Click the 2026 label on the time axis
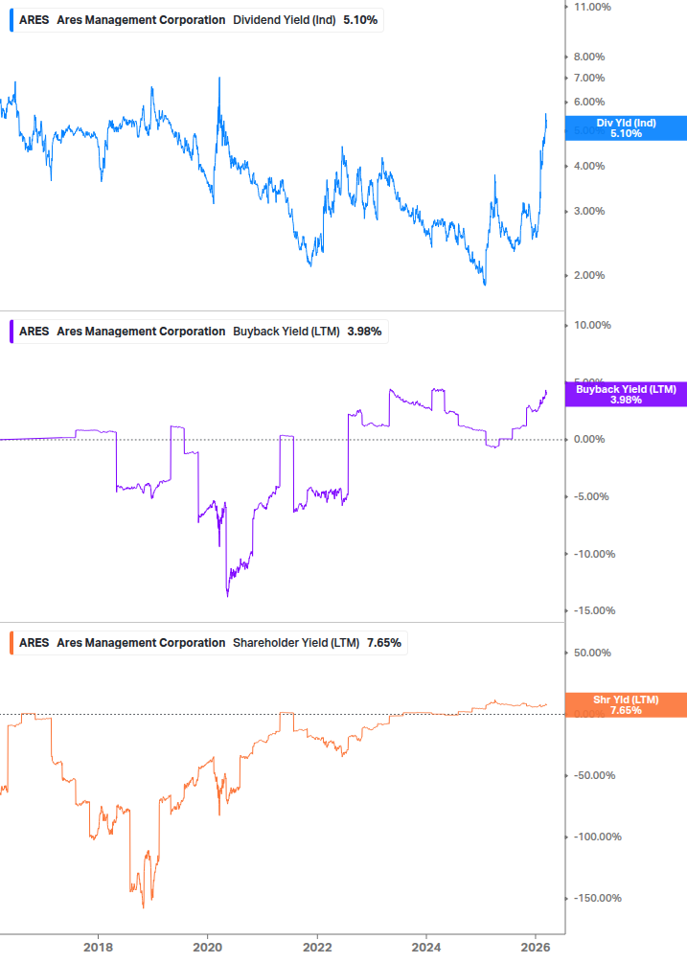The image size is (687, 963). pyautogui.click(x=536, y=948)
